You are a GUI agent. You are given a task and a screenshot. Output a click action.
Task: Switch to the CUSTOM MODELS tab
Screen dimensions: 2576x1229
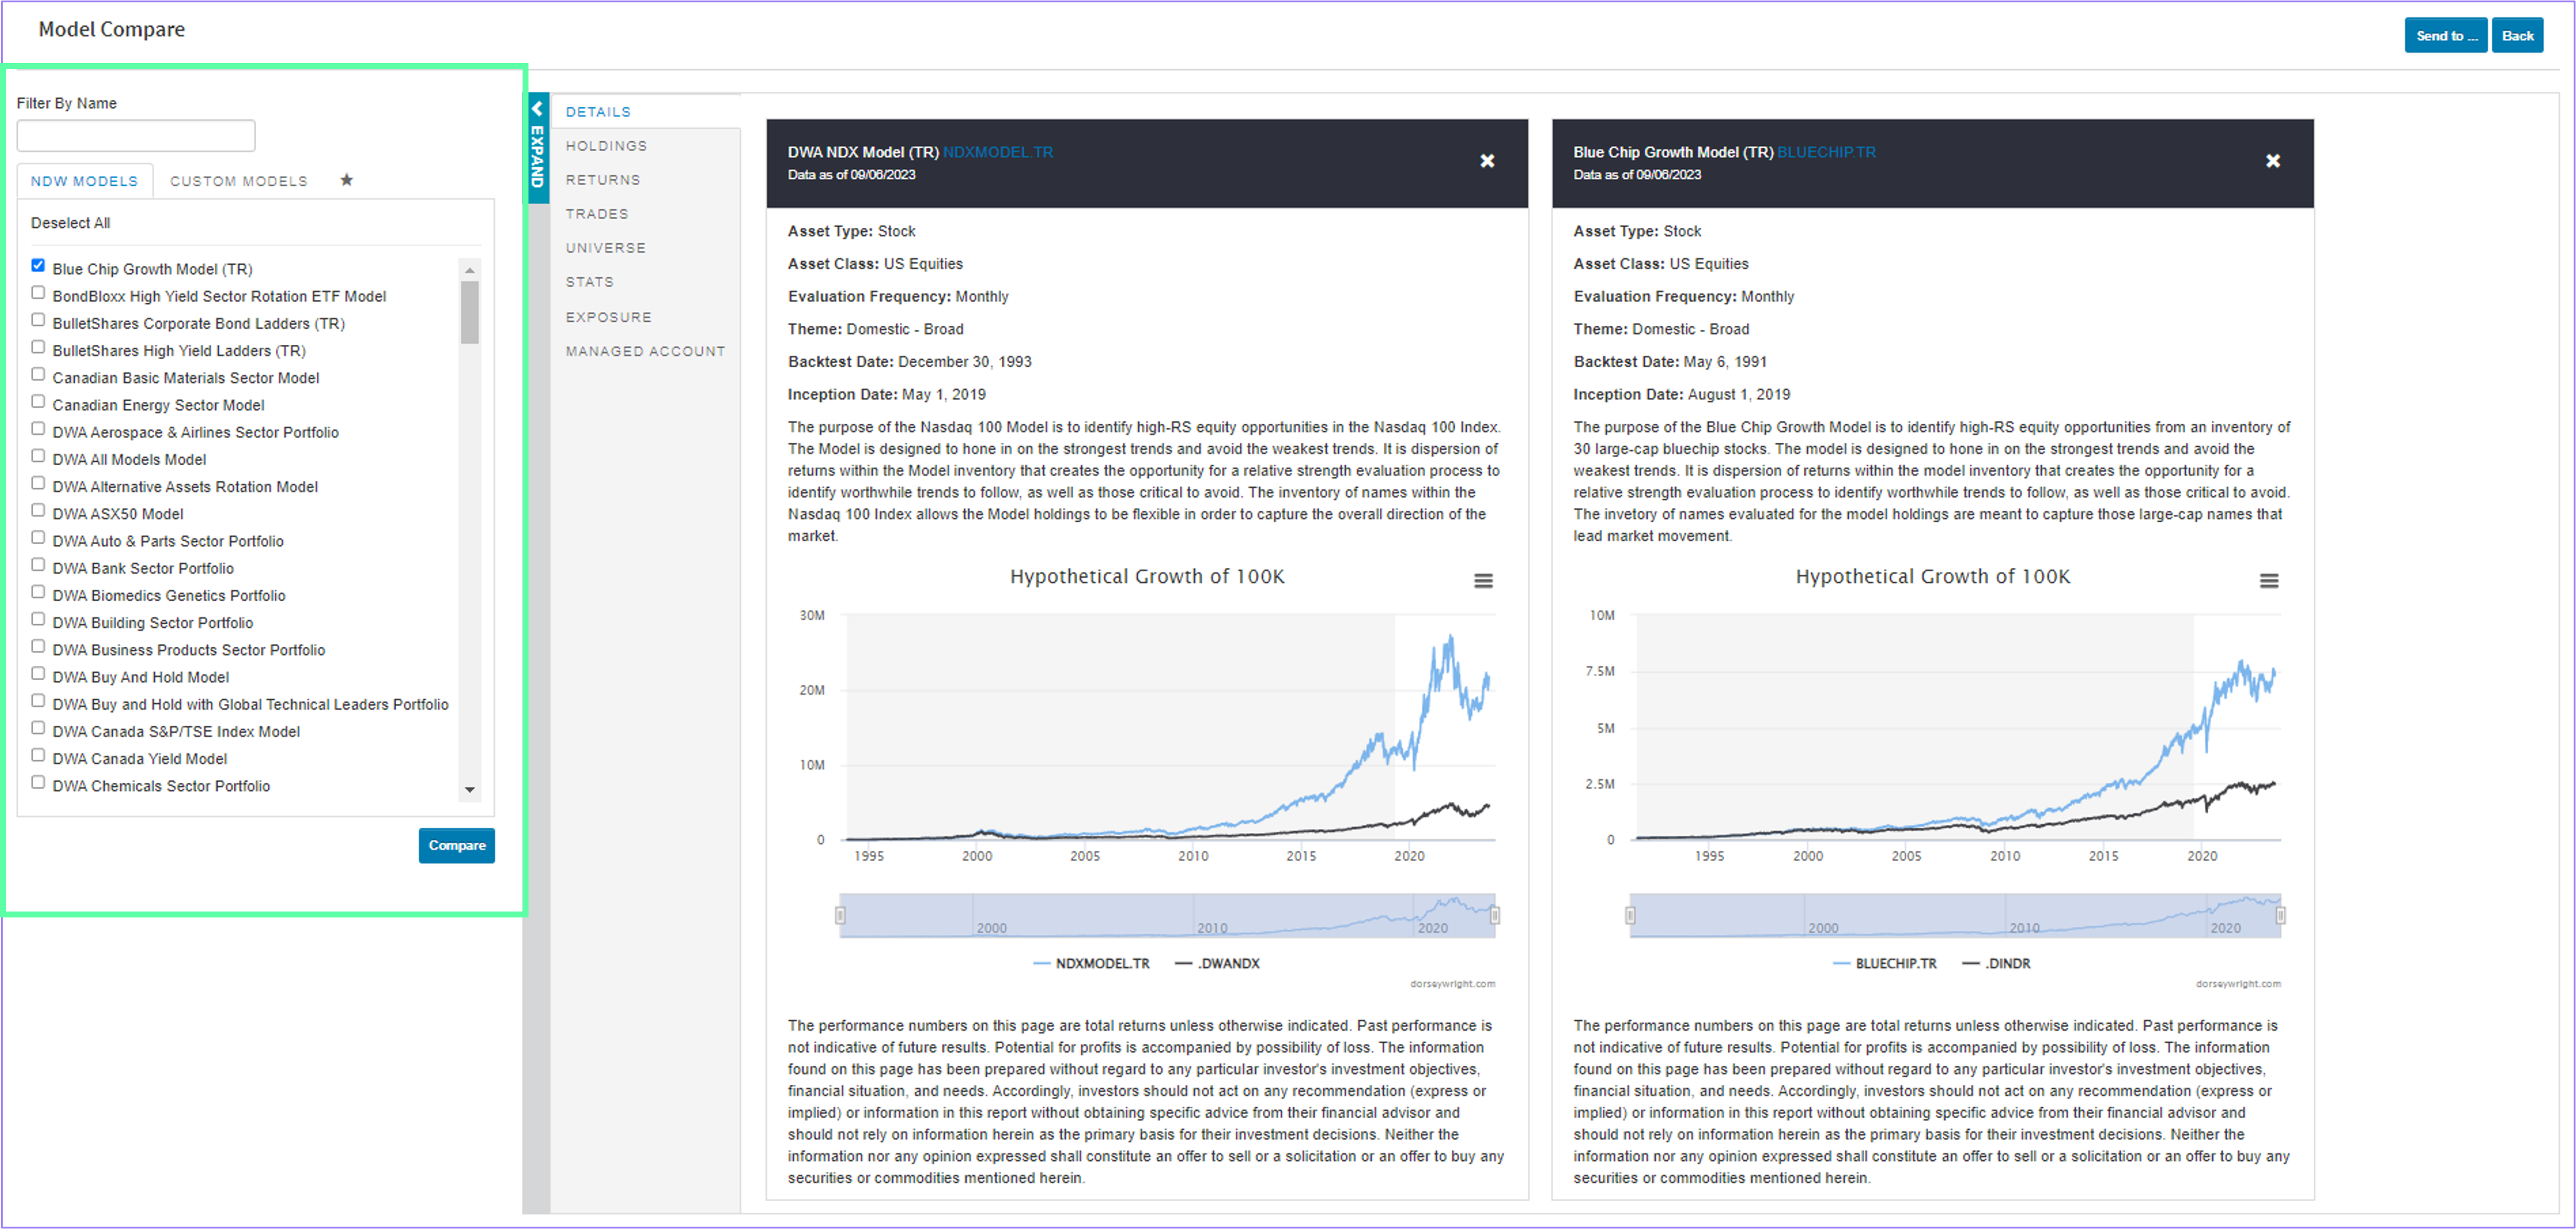click(x=239, y=181)
